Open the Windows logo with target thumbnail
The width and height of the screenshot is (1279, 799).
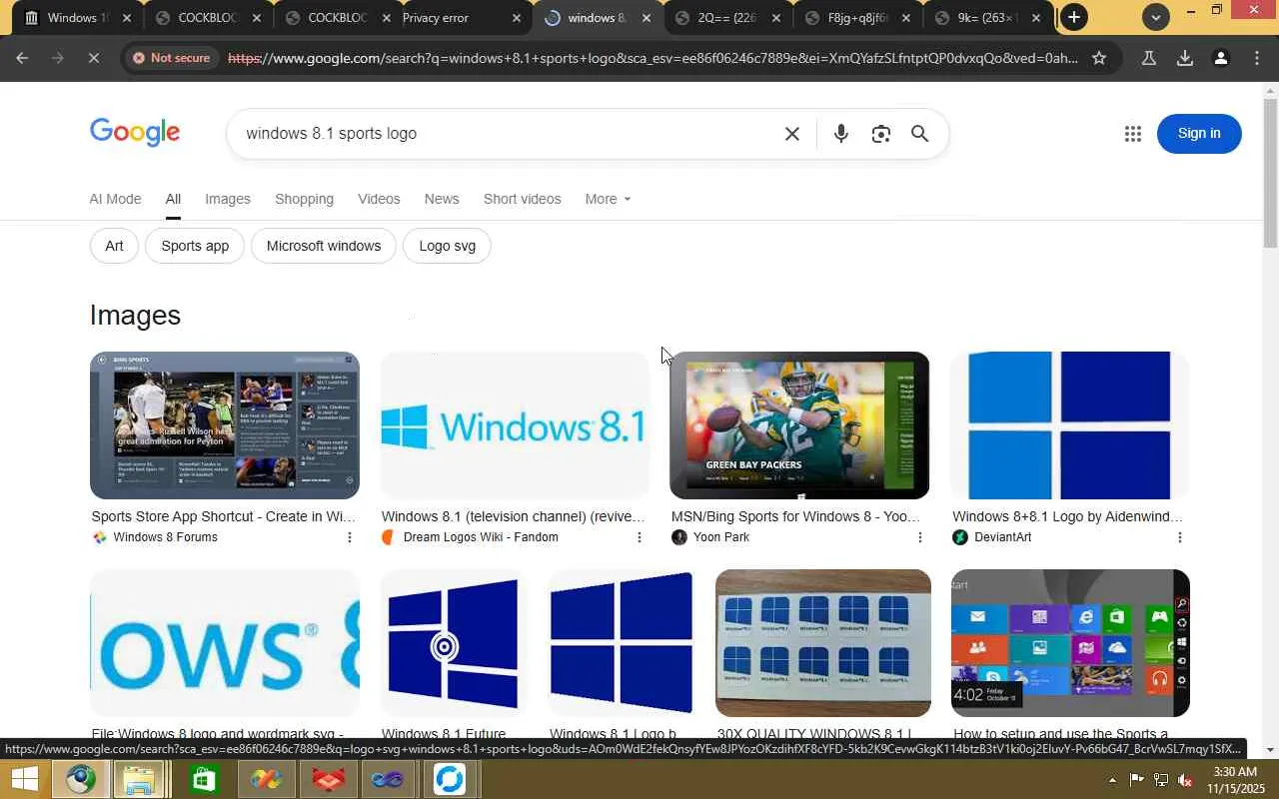(x=455, y=643)
